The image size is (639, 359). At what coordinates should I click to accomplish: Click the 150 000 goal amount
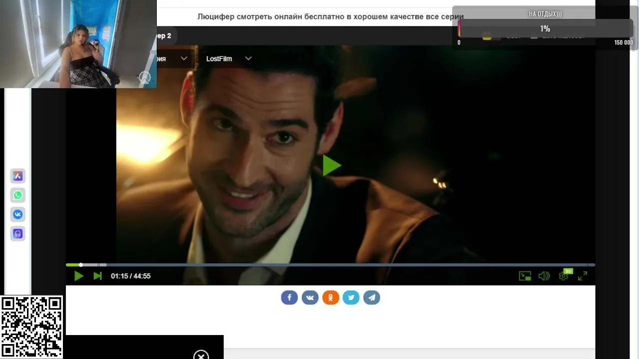click(x=624, y=43)
